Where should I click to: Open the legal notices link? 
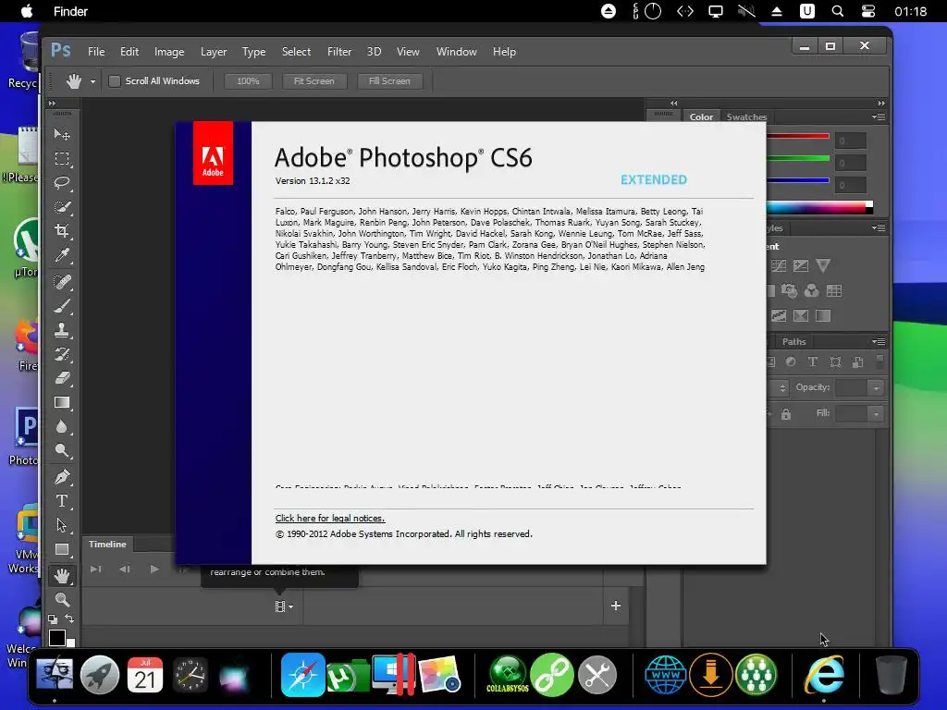click(330, 518)
